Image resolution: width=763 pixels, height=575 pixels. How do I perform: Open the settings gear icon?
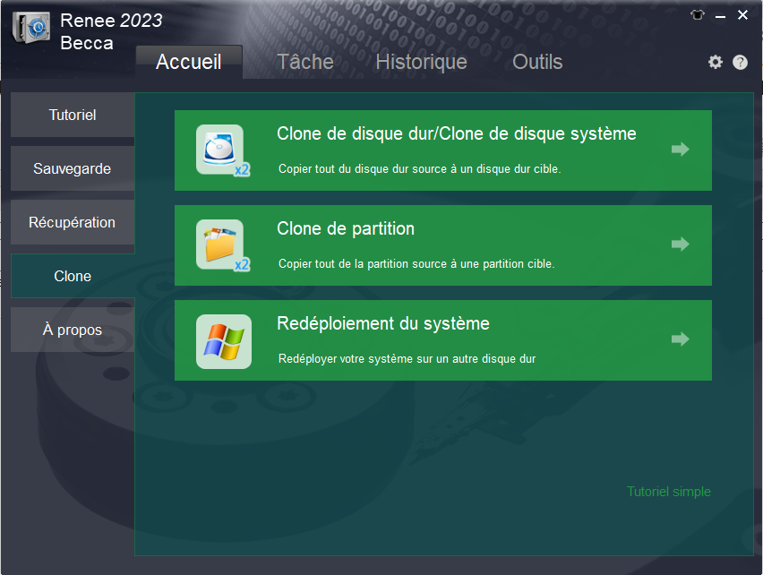point(715,63)
